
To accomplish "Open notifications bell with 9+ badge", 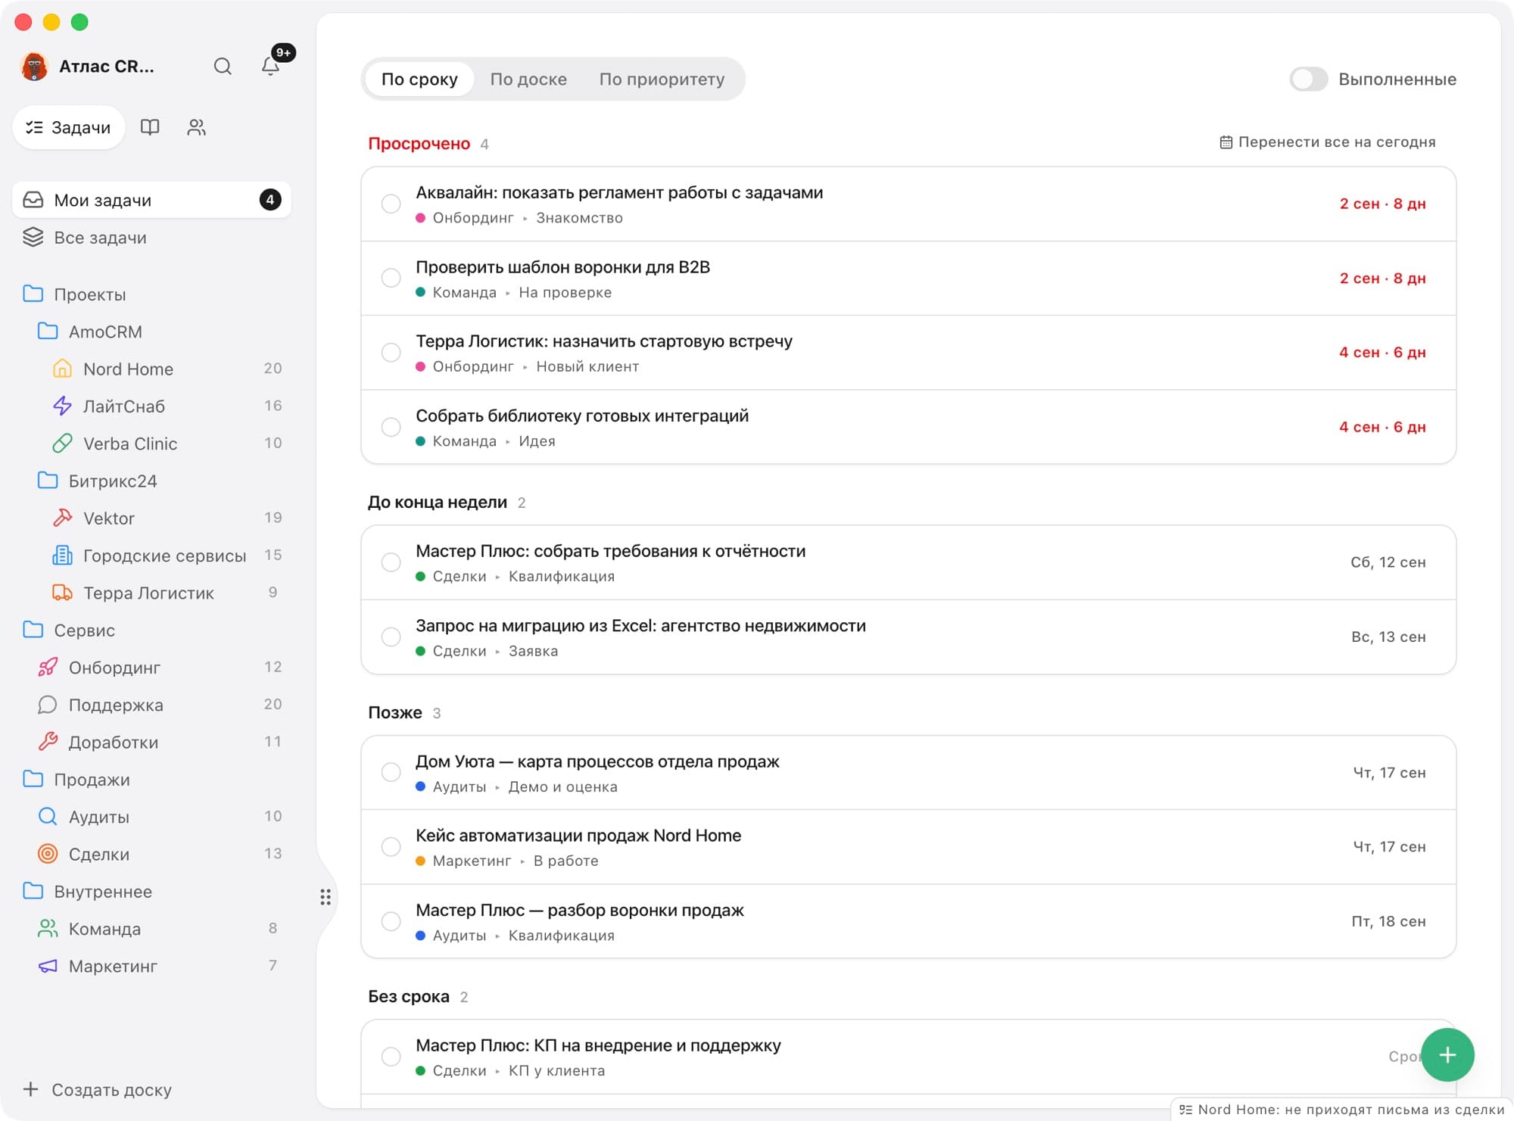I will 270,67.
